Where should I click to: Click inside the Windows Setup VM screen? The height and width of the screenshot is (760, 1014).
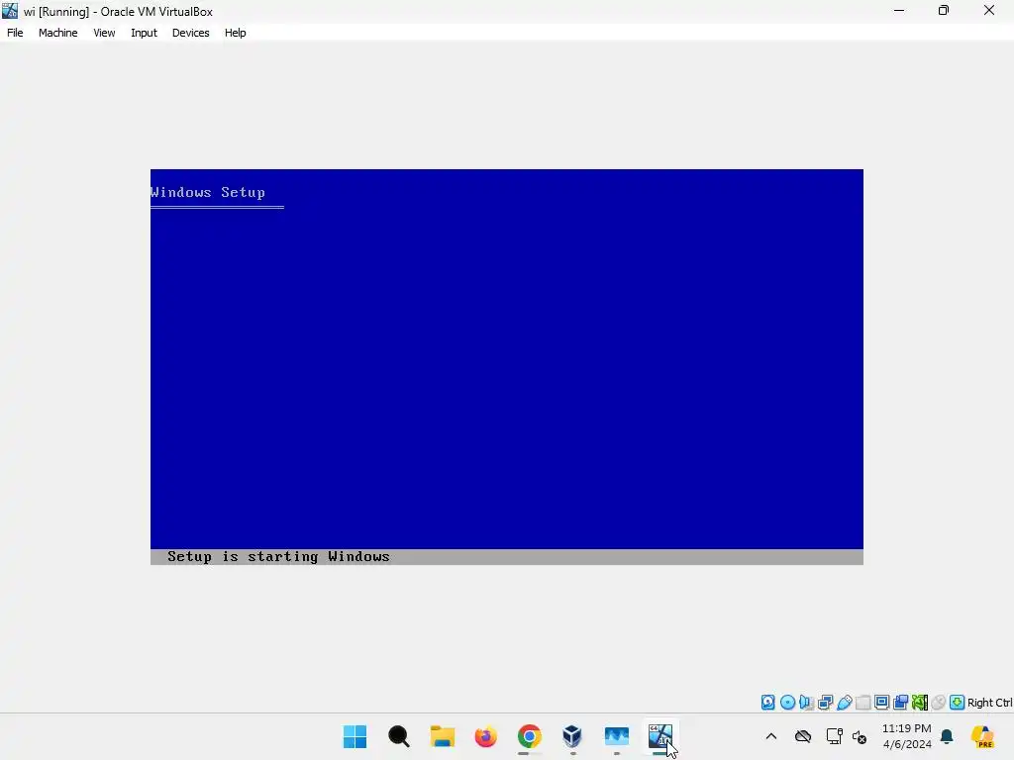pos(507,367)
